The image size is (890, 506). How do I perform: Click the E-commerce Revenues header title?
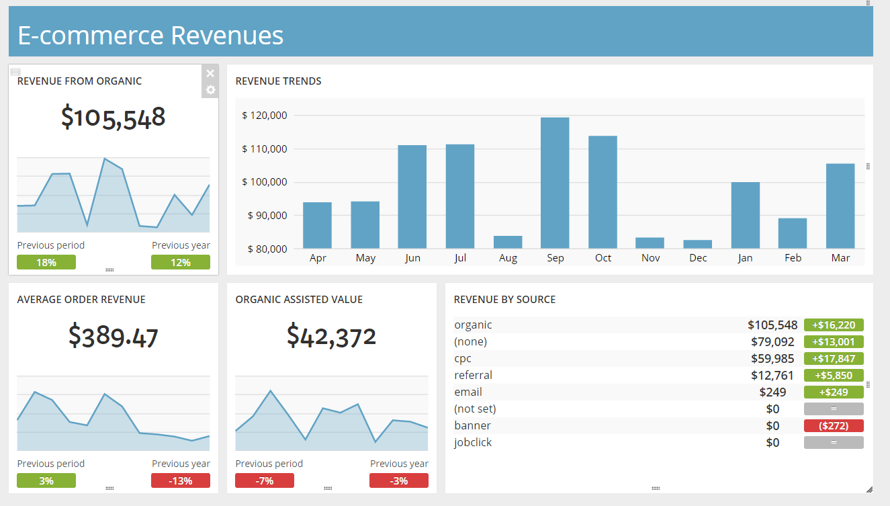coord(150,35)
